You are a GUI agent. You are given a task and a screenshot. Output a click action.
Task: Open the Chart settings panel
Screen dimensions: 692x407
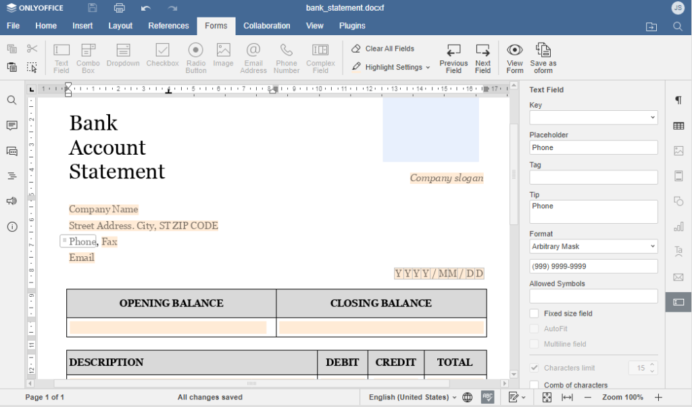tap(678, 226)
